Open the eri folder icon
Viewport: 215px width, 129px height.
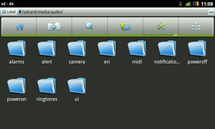coord(107,48)
